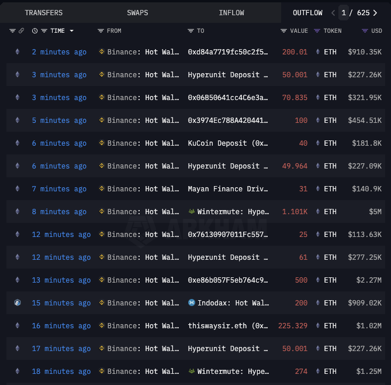Screen dimensions: 391x385
Task: Click the value 49.964
Action: pyautogui.click(x=295, y=166)
